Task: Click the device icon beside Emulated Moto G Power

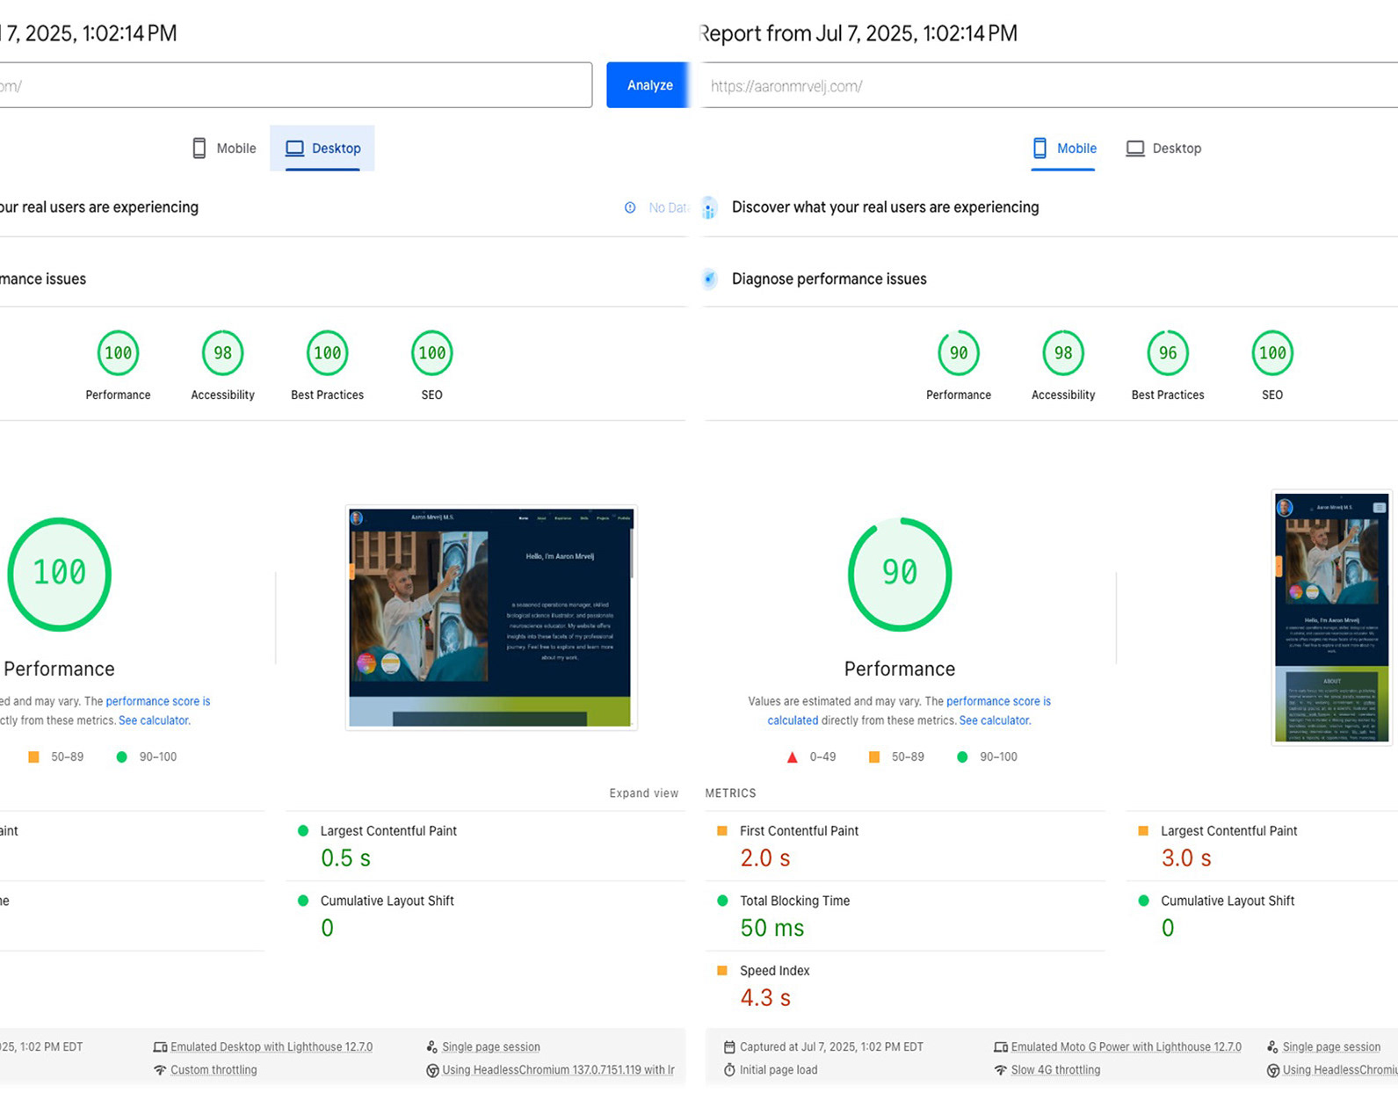Action: tap(1001, 1047)
